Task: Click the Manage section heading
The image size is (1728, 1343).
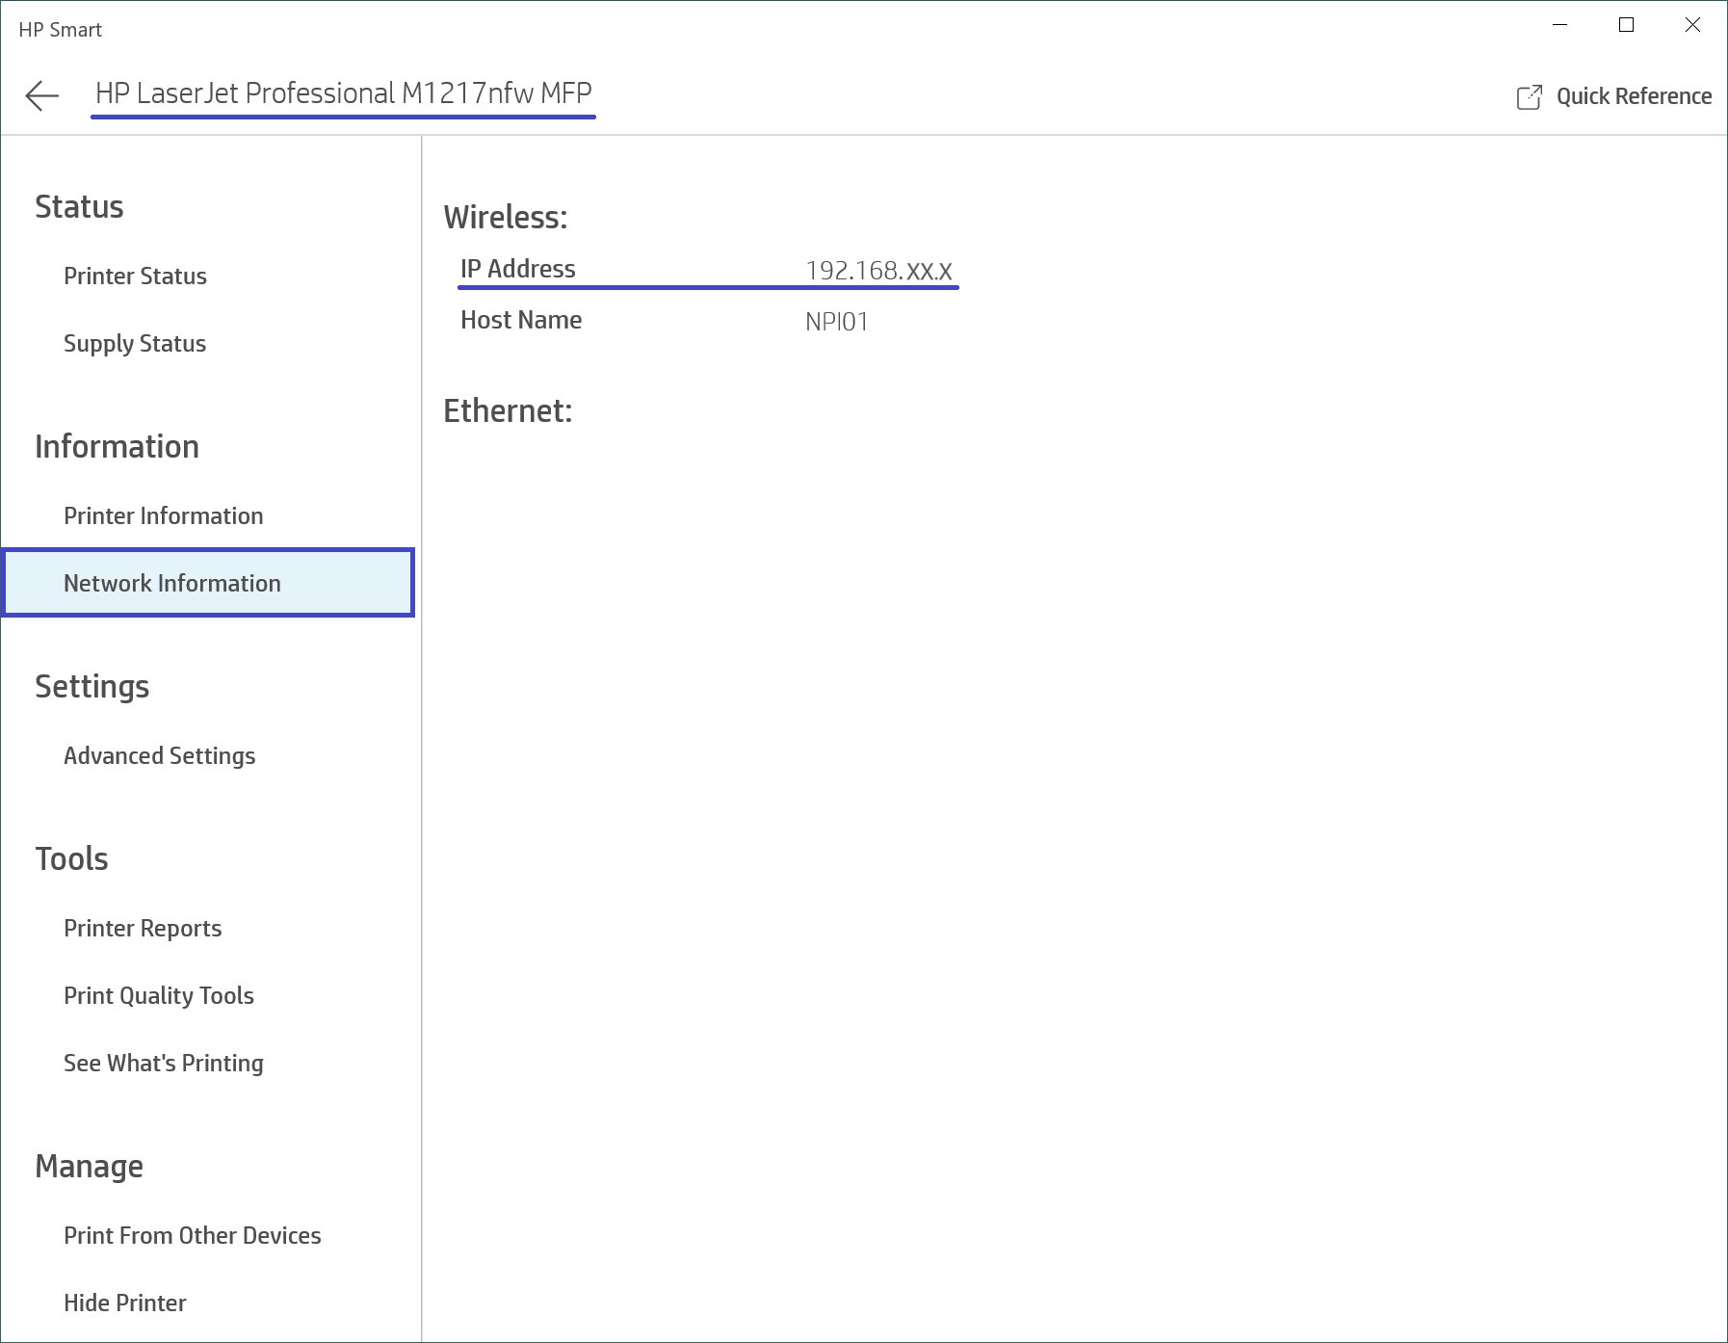Action: (89, 1167)
